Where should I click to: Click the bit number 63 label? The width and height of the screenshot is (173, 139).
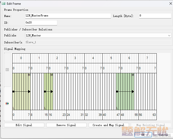coord(154,115)
